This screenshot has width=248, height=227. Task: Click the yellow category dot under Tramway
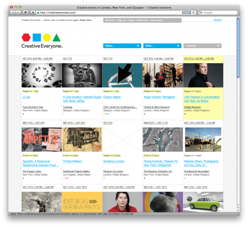tap(64, 114)
